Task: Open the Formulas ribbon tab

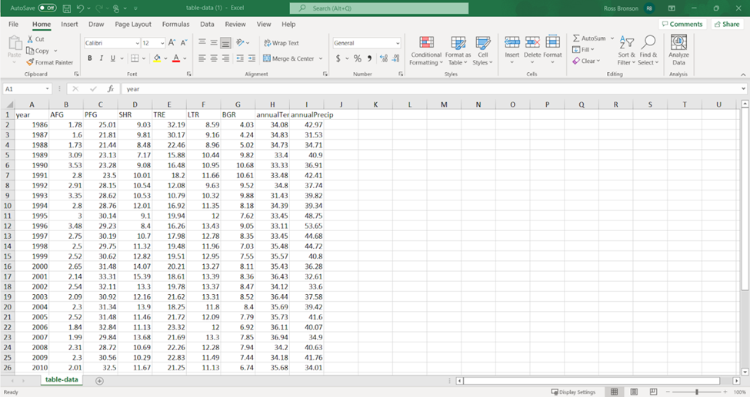Action: [175, 25]
